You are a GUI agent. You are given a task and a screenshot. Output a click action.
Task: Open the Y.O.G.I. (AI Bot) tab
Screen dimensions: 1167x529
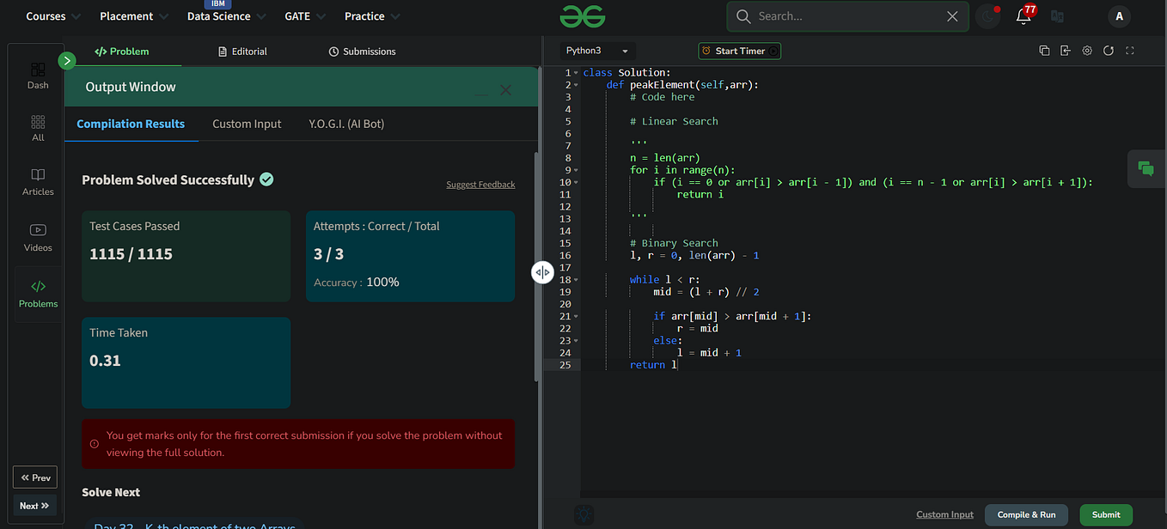click(x=345, y=124)
